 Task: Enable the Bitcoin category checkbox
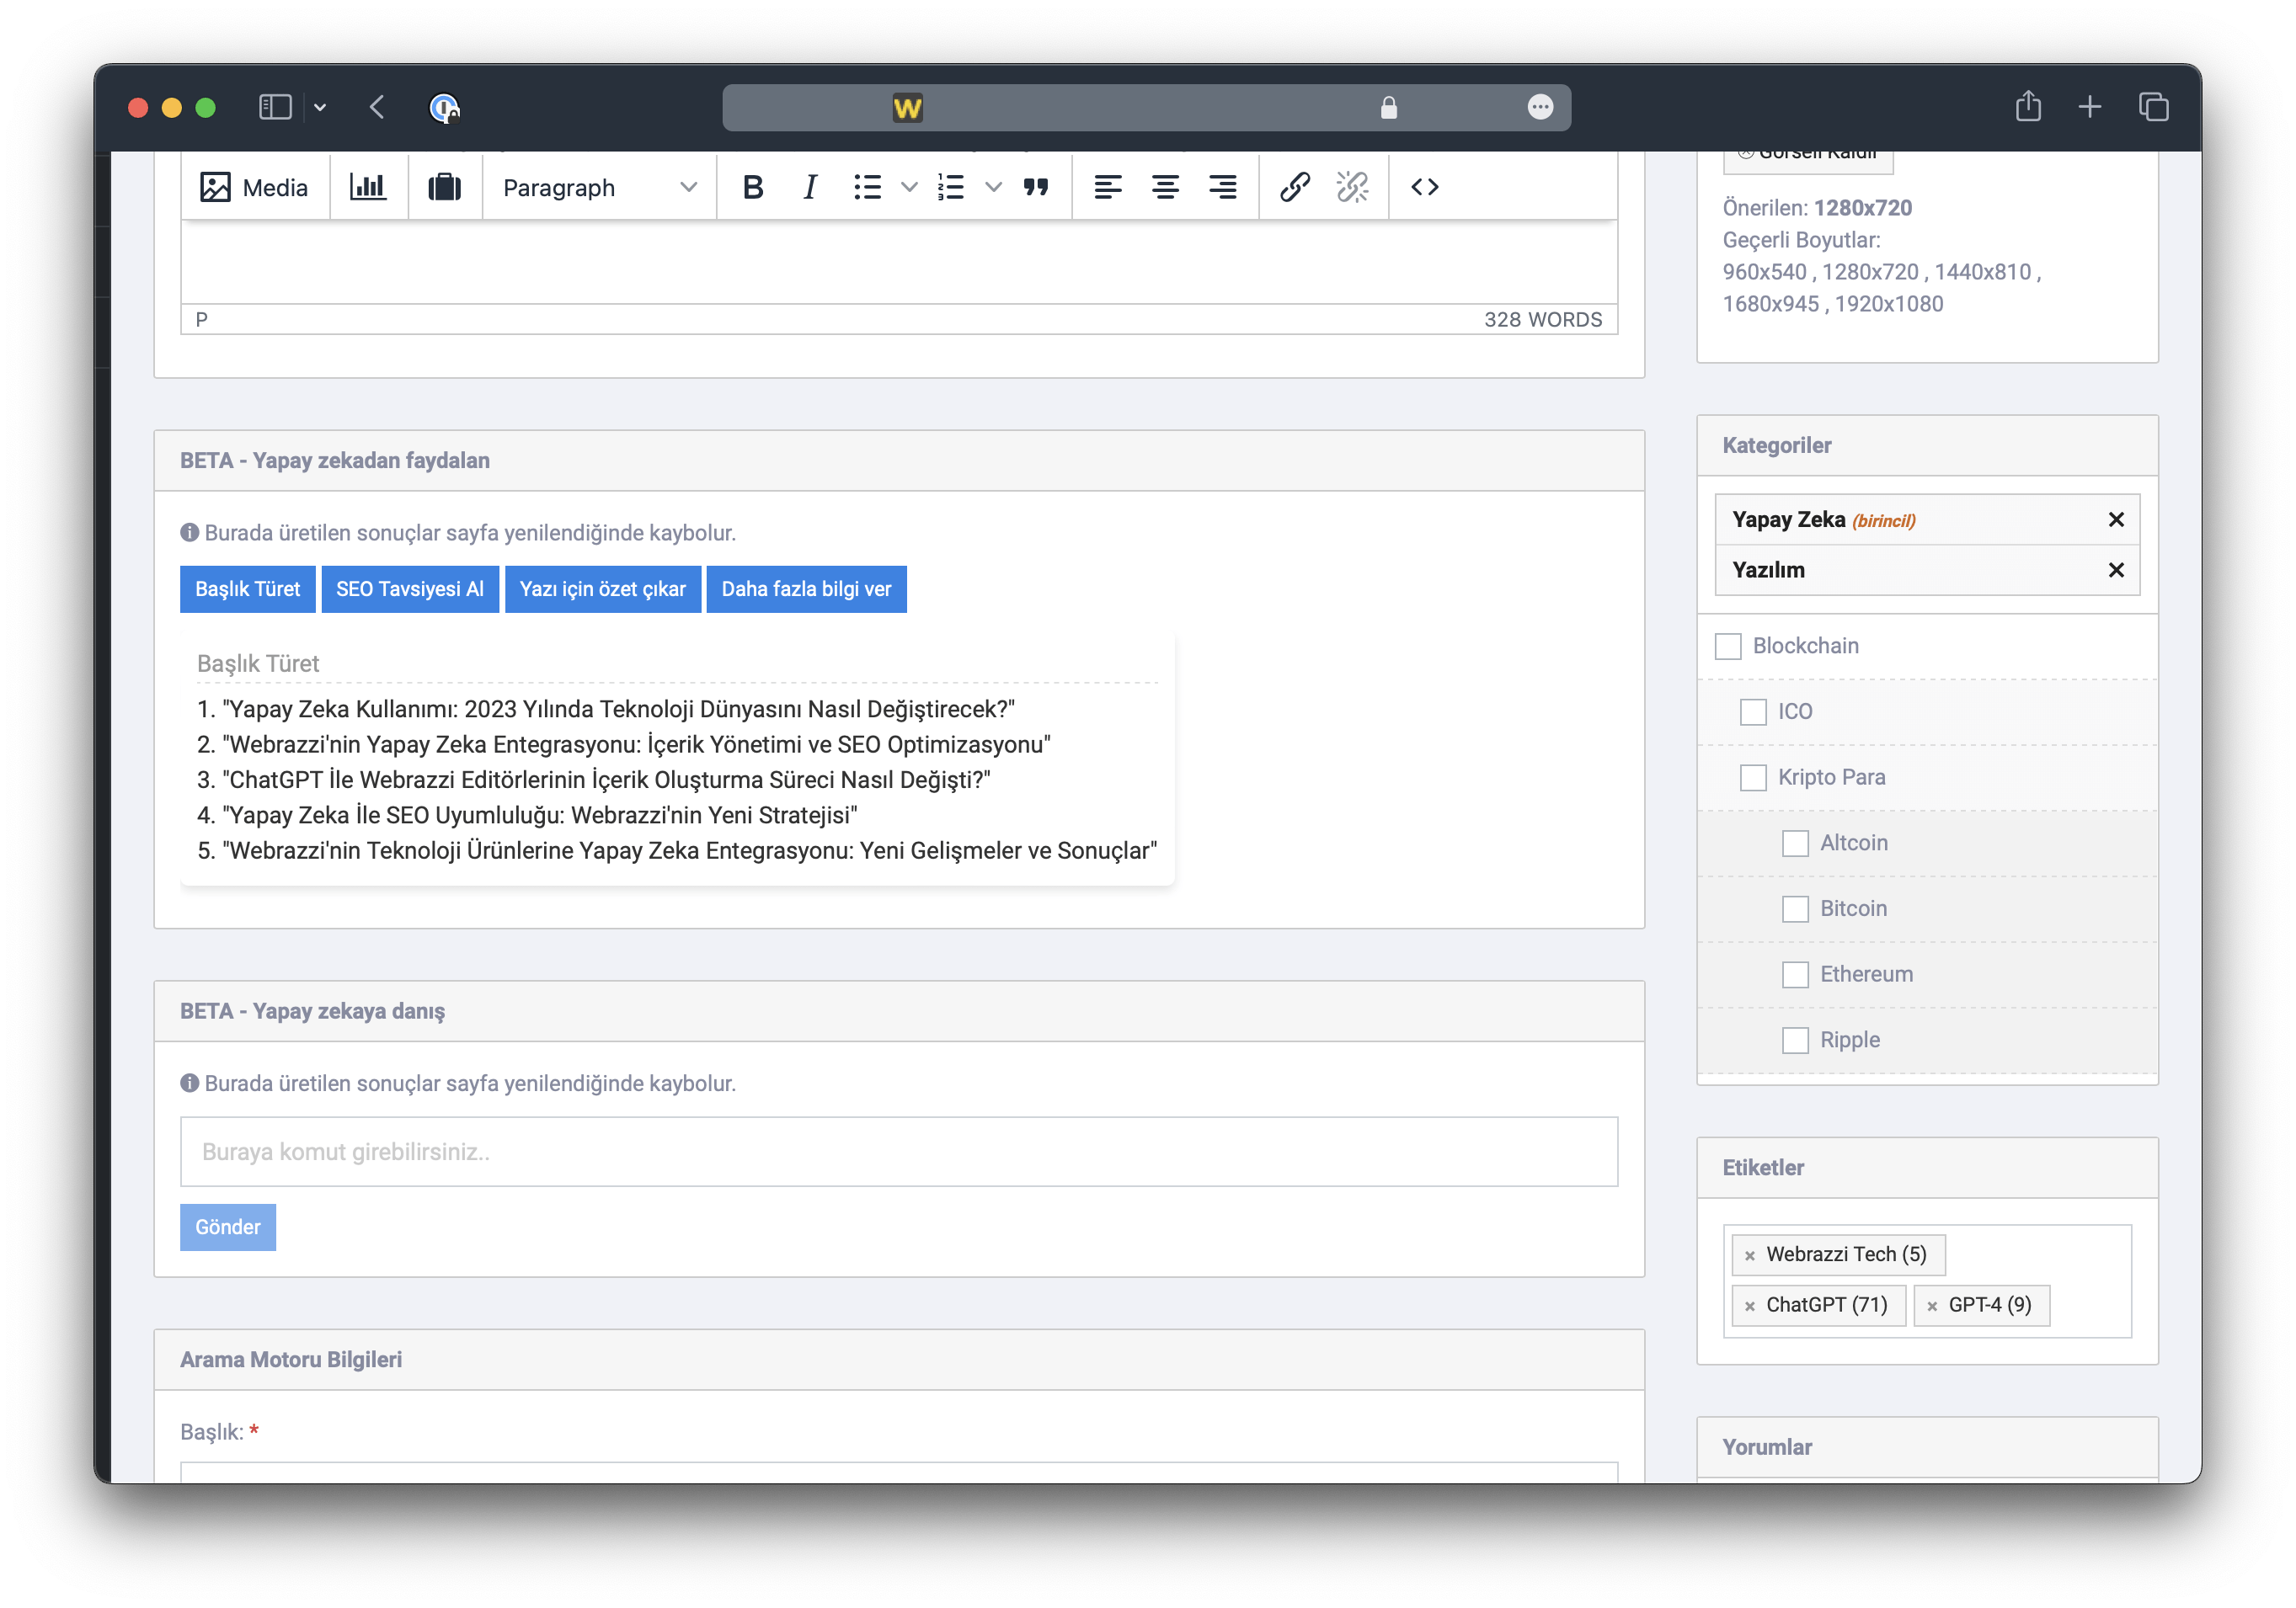click(x=1795, y=909)
